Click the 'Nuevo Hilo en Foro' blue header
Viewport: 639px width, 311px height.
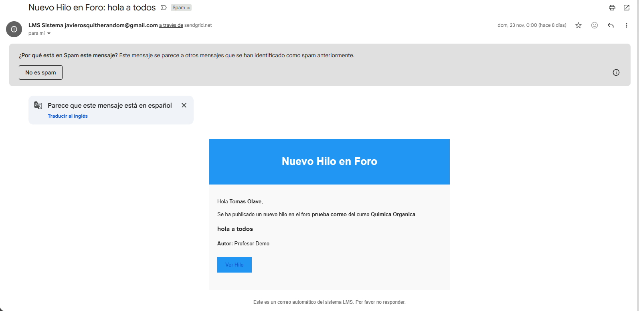[329, 161]
